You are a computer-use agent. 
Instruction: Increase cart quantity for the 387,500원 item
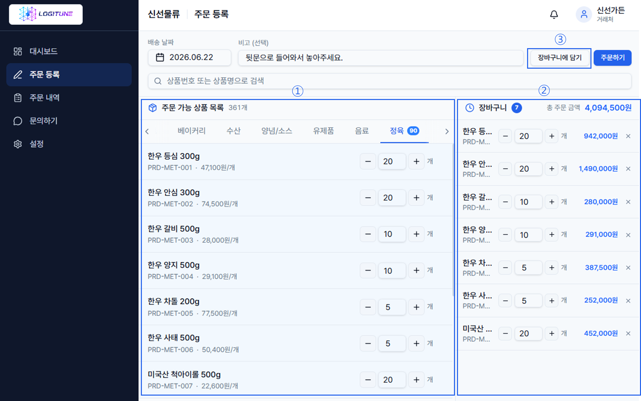[x=552, y=268]
